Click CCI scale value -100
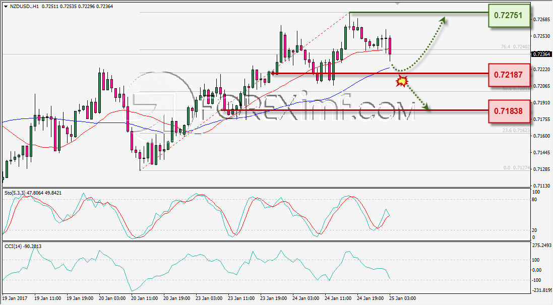The image size is (553, 305). point(536,280)
